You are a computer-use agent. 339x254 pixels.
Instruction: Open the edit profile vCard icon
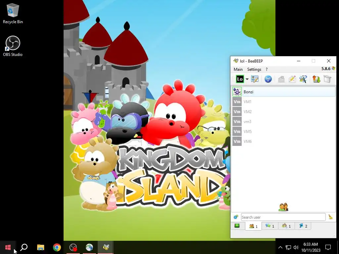pos(255,79)
